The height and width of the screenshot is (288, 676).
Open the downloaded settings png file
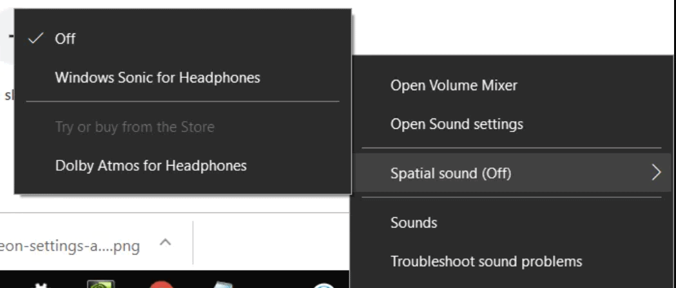click(x=70, y=246)
